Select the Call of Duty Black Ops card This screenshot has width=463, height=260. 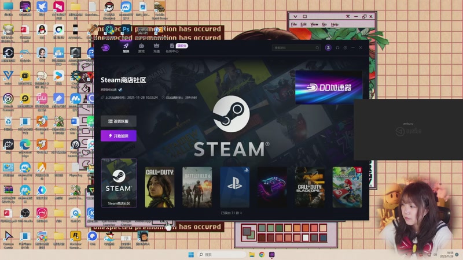coord(310,187)
